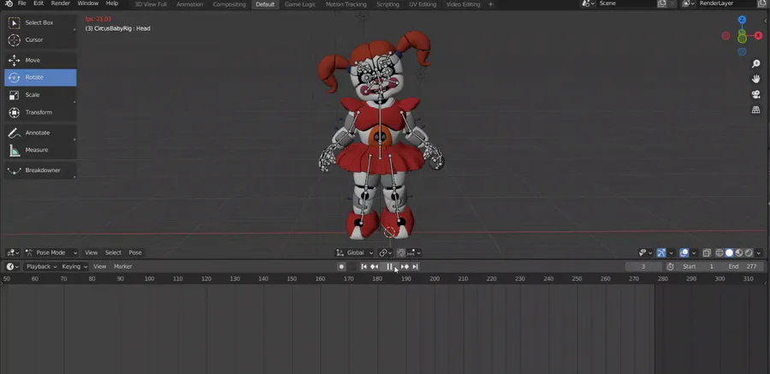Add workspace with plus button
Screen dimensions: 770x374
pyautogui.click(x=490, y=4)
